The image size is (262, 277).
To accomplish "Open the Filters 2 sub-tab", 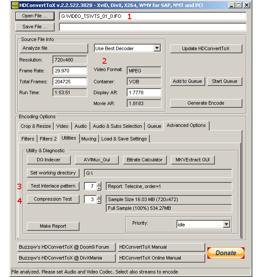I will (x=48, y=139).
